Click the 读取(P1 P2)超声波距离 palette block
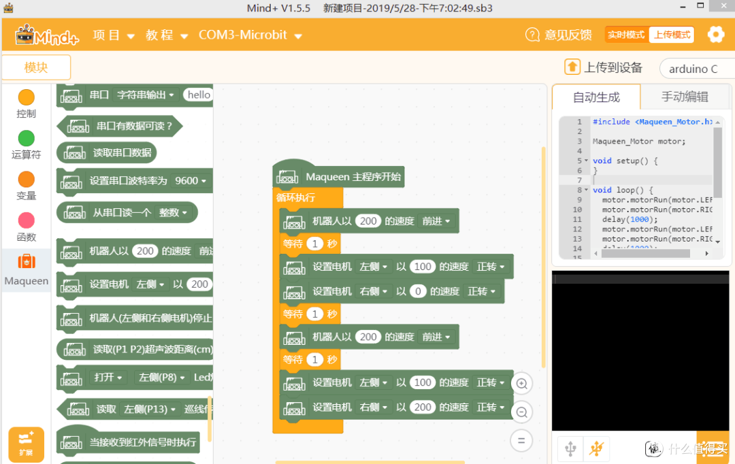This screenshot has width=735, height=464. tap(135, 349)
